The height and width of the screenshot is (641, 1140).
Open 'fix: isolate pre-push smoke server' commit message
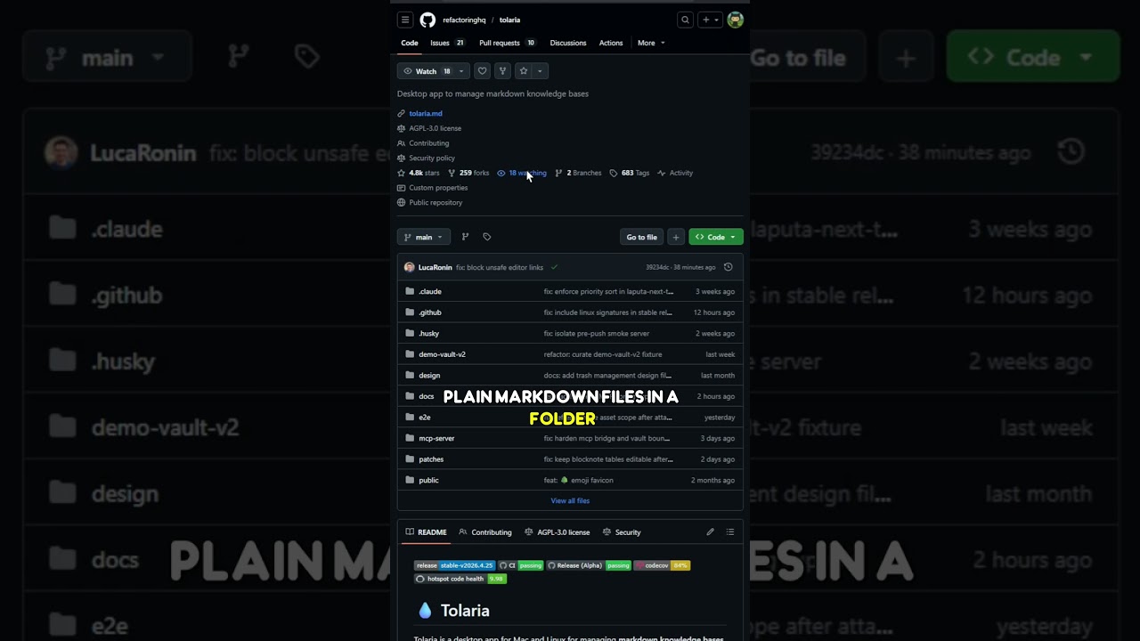597,334
